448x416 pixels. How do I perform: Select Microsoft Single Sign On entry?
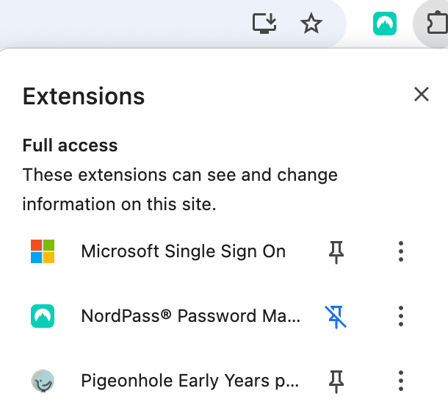pos(183,251)
